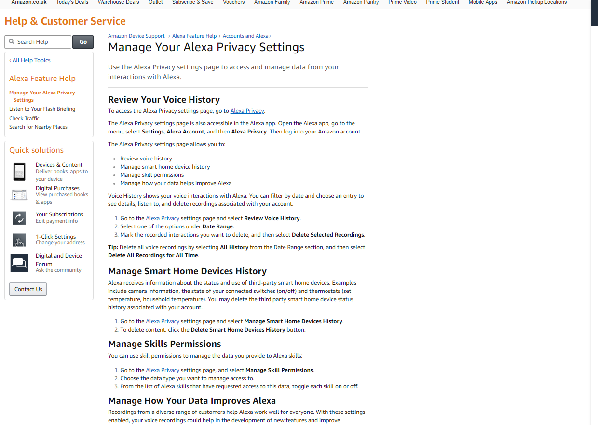Open Amazon Prime in the top navigation
The image size is (598, 425).
coord(317,2)
